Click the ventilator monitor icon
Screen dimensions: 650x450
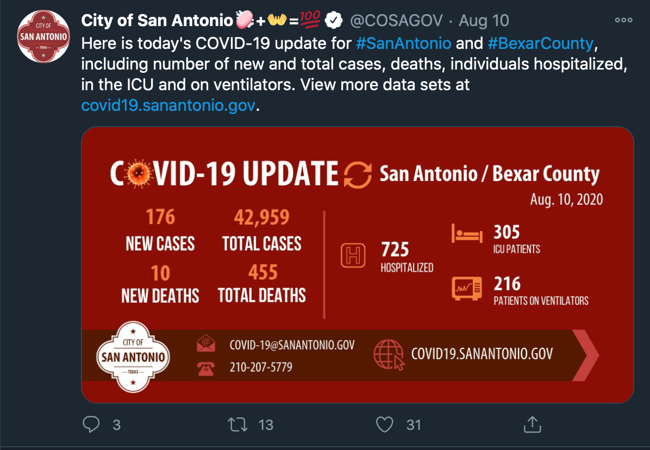pos(467,287)
